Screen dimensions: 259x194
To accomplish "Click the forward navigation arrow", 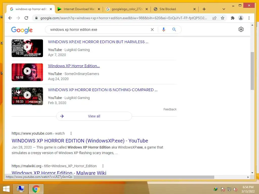I will pyautogui.click(x=18, y=18).
